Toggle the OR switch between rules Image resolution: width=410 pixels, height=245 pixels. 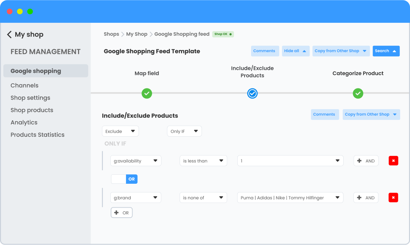point(124,179)
